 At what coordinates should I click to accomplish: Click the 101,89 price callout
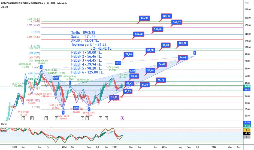coord(183,43)
